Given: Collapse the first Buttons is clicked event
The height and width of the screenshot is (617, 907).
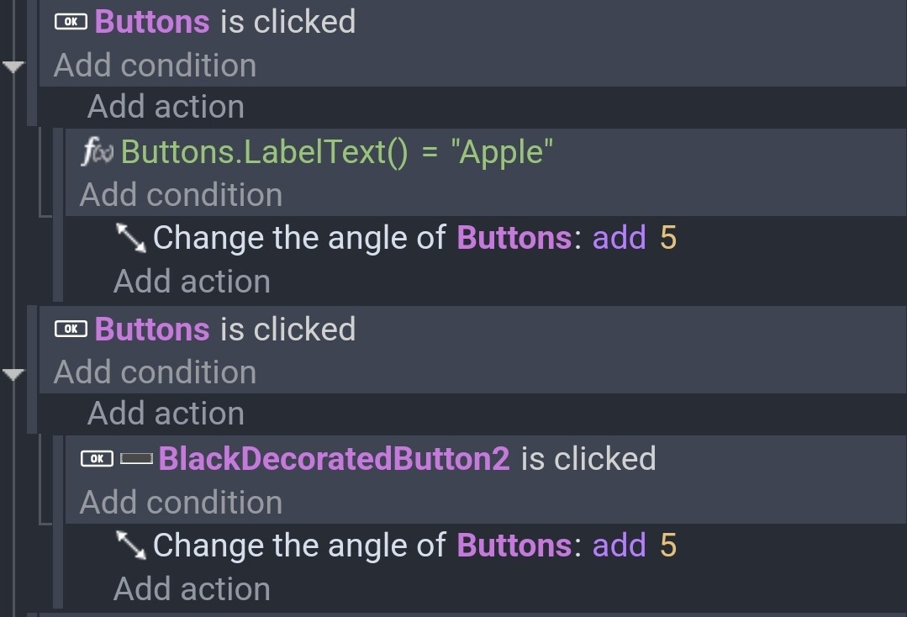Looking at the screenshot, I should click(x=13, y=67).
